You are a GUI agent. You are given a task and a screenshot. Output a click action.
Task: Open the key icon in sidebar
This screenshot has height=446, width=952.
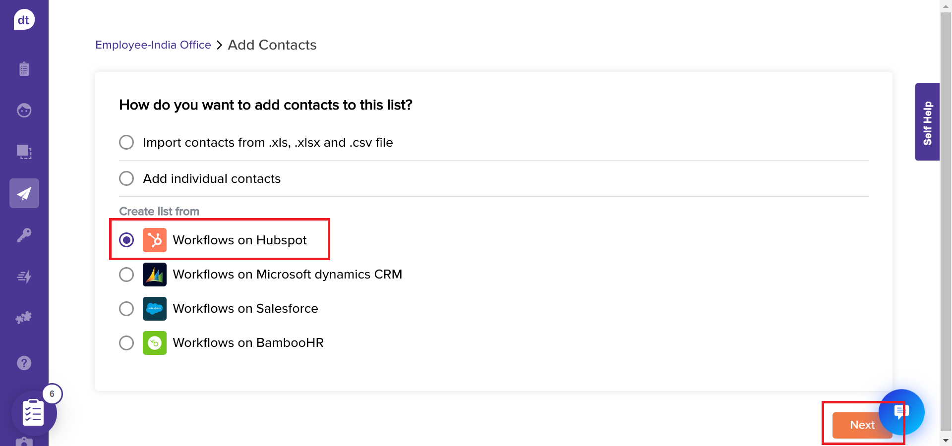pyautogui.click(x=24, y=235)
